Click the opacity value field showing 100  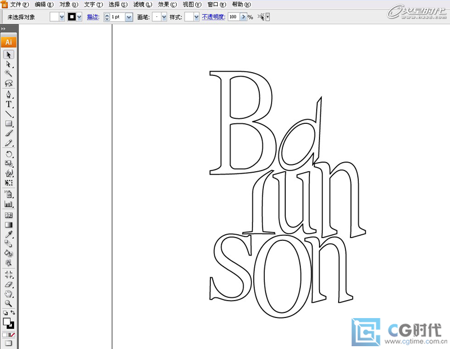(234, 17)
